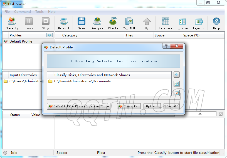Click the Analyze toolbar icon
The width and height of the screenshot is (227, 158).
(x=97, y=23)
